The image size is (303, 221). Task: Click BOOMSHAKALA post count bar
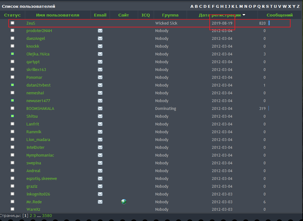(269, 108)
